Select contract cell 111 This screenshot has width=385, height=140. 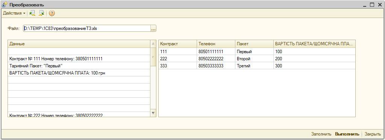(x=177, y=52)
